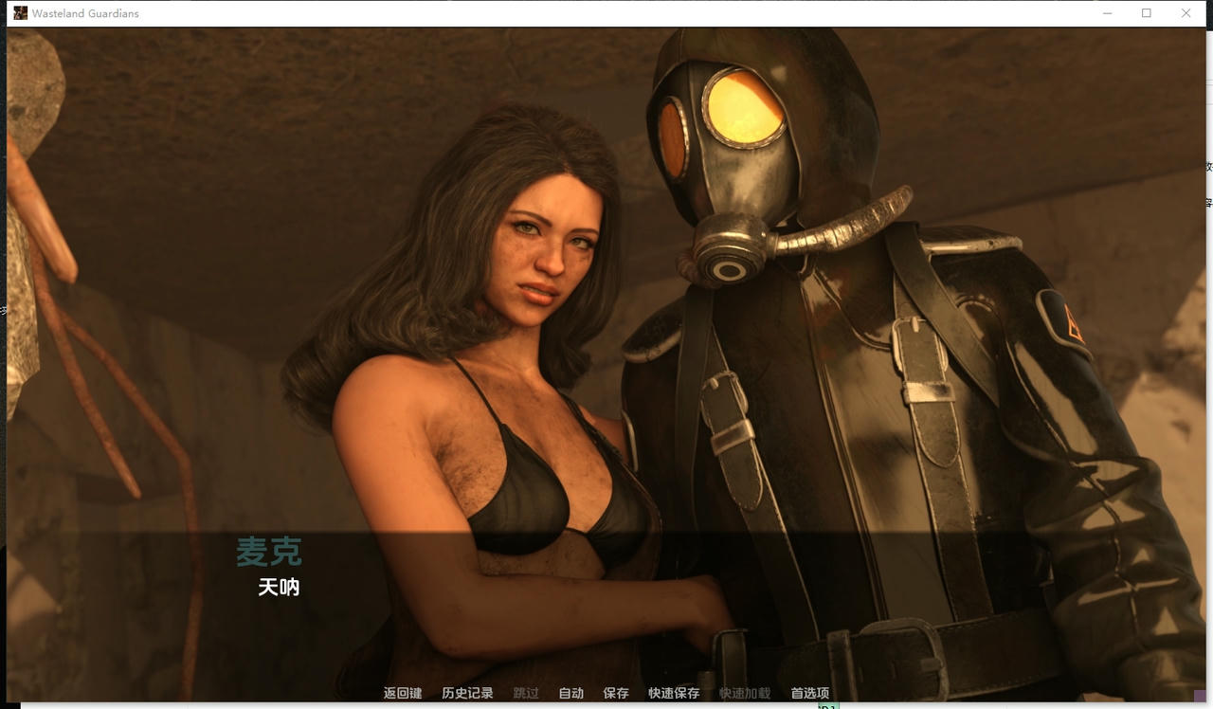Image resolution: width=1213 pixels, height=709 pixels.
Task: Click the speaker name 麦克
Action: [x=270, y=553]
